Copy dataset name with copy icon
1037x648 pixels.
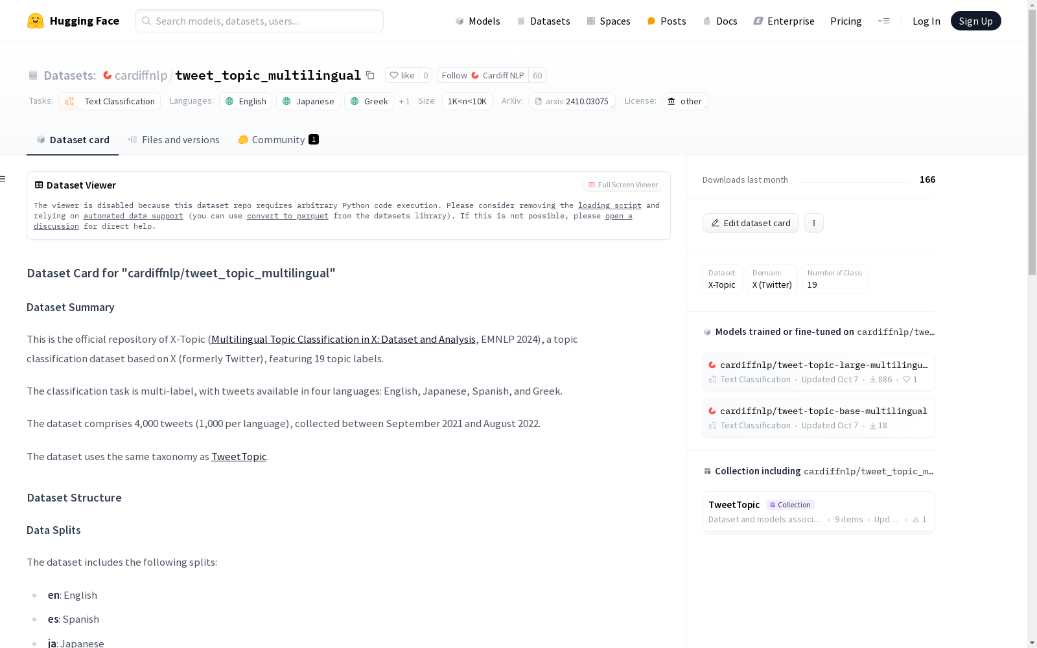coord(370,75)
